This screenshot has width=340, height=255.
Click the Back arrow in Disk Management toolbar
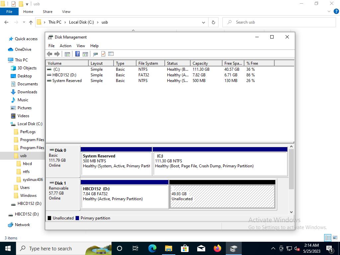[x=49, y=54]
